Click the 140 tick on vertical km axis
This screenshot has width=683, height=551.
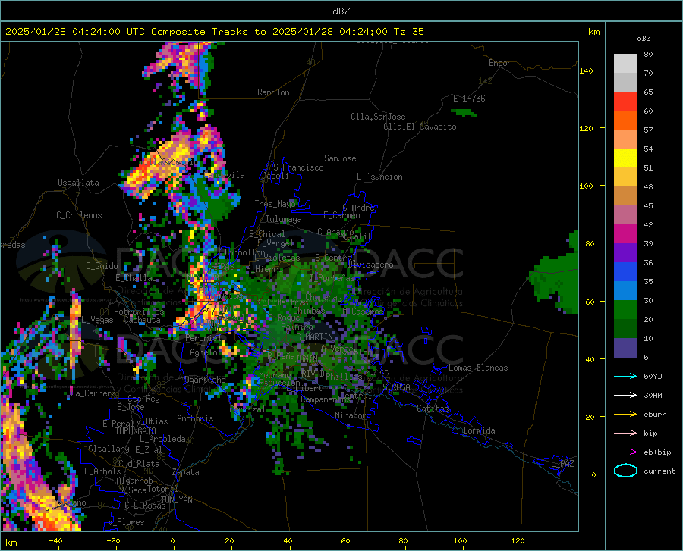(586, 71)
